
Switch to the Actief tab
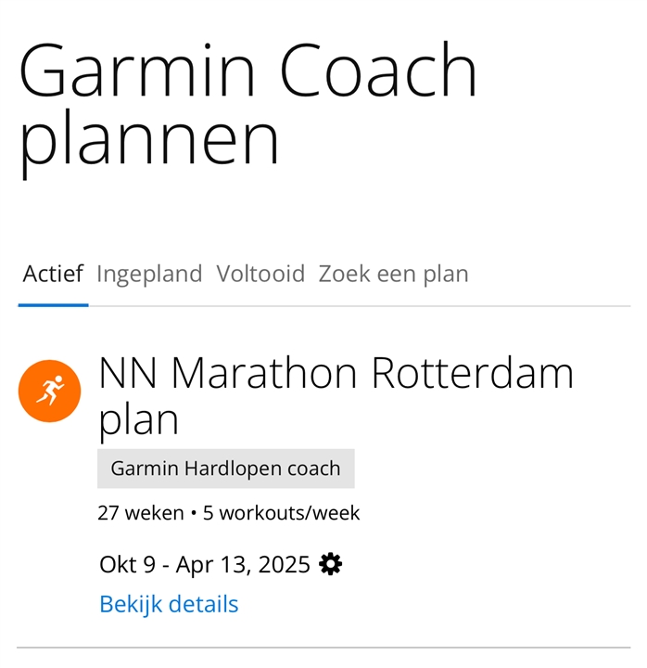53,274
